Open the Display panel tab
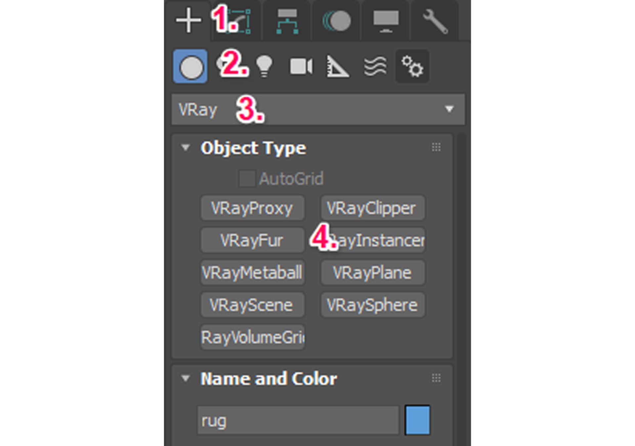Screen dimensions: 635x446 386,21
